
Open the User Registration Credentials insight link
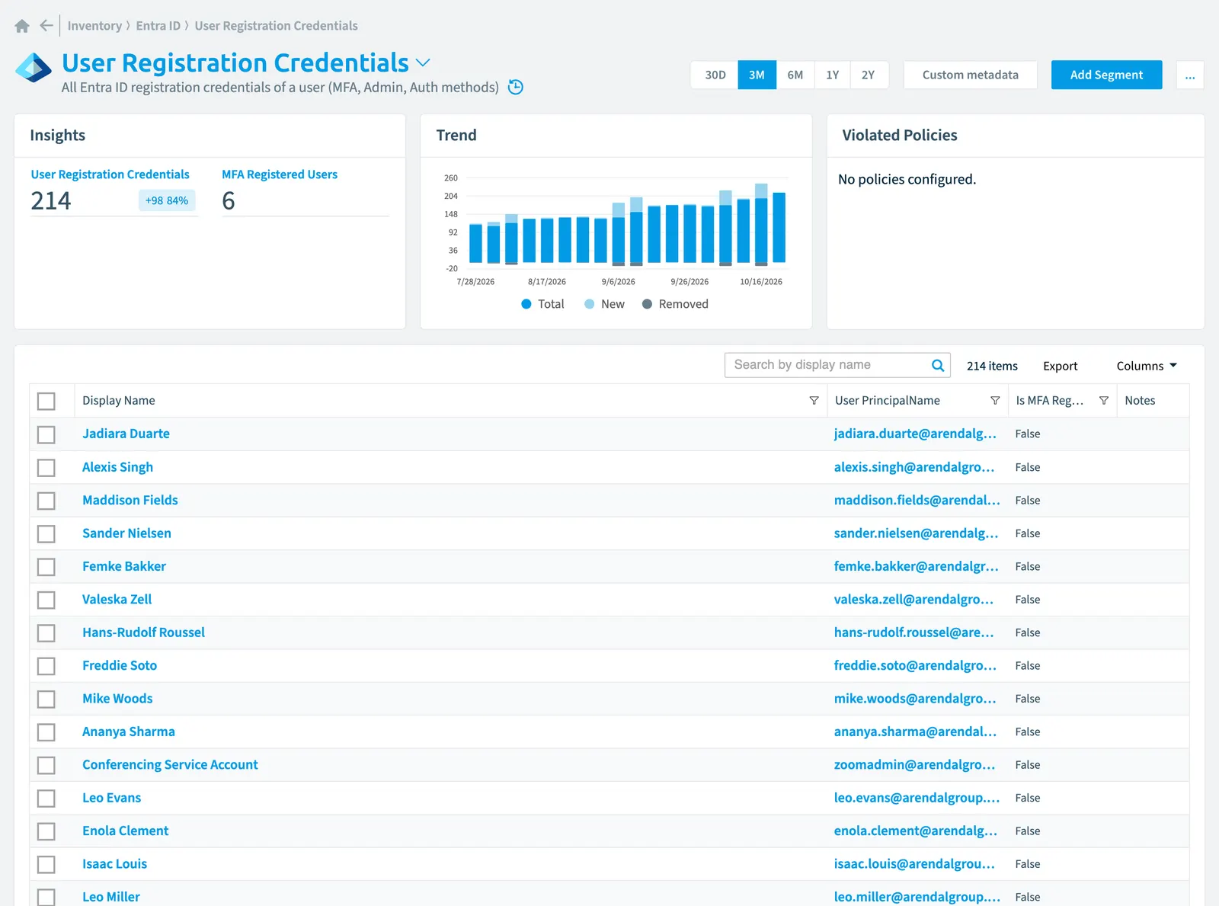point(110,174)
